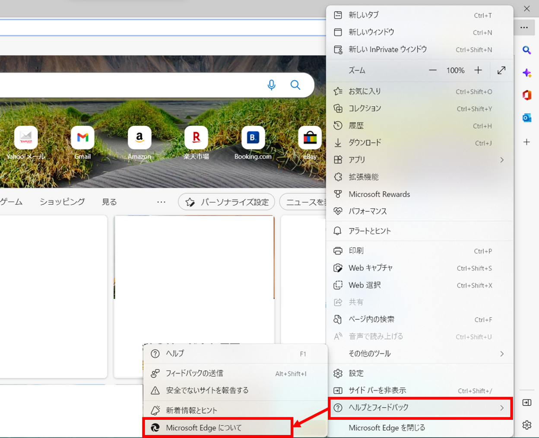Open the Copilot sparkle icon in sidebar
Screen dimensions: 539x438
pos(526,73)
